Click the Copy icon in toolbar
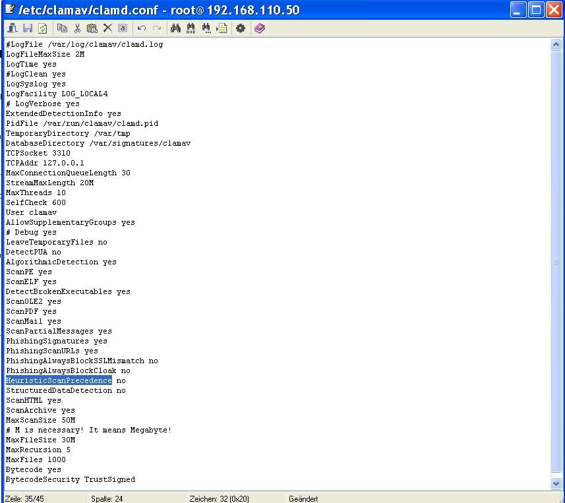The image size is (565, 503). point(63,28)
